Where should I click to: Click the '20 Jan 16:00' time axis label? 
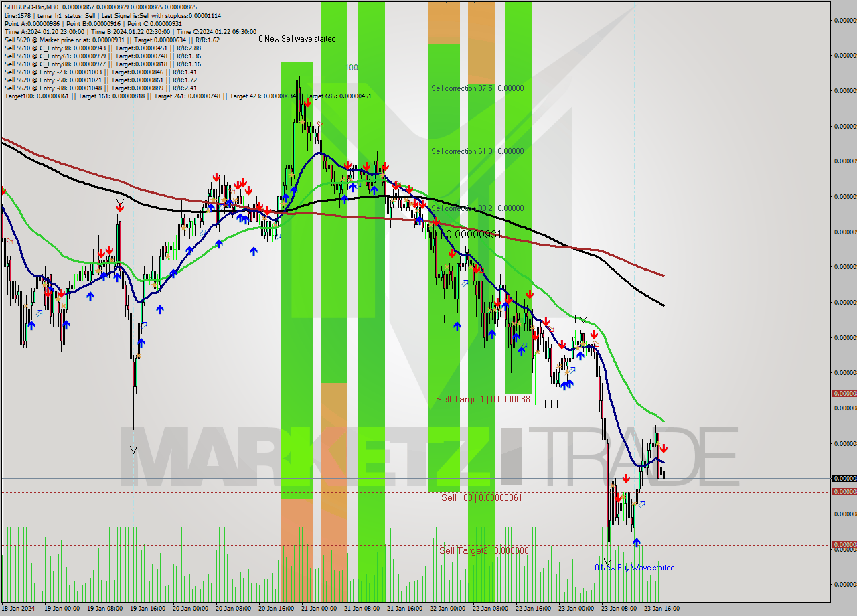[x=276, y=609]
